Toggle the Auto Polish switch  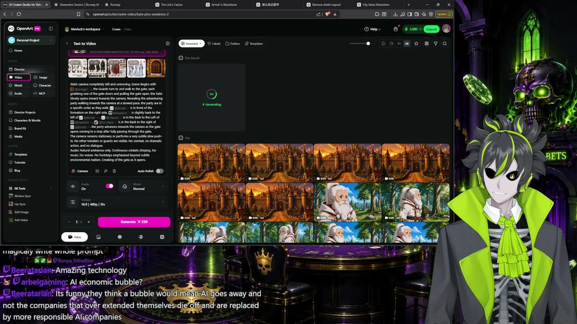click(x=160, y=171)
